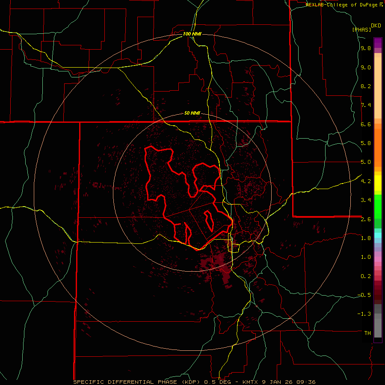Select the 5.8 value on color scale
Viewport: 385px width, 385px height.
click(366, 143)
